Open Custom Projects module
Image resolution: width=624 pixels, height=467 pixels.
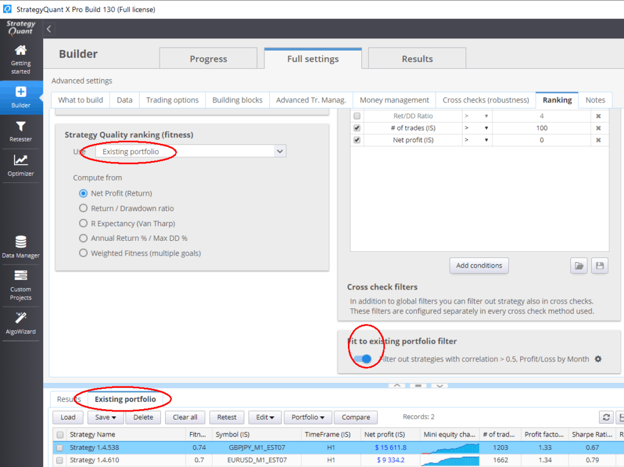tap(21, 285)
